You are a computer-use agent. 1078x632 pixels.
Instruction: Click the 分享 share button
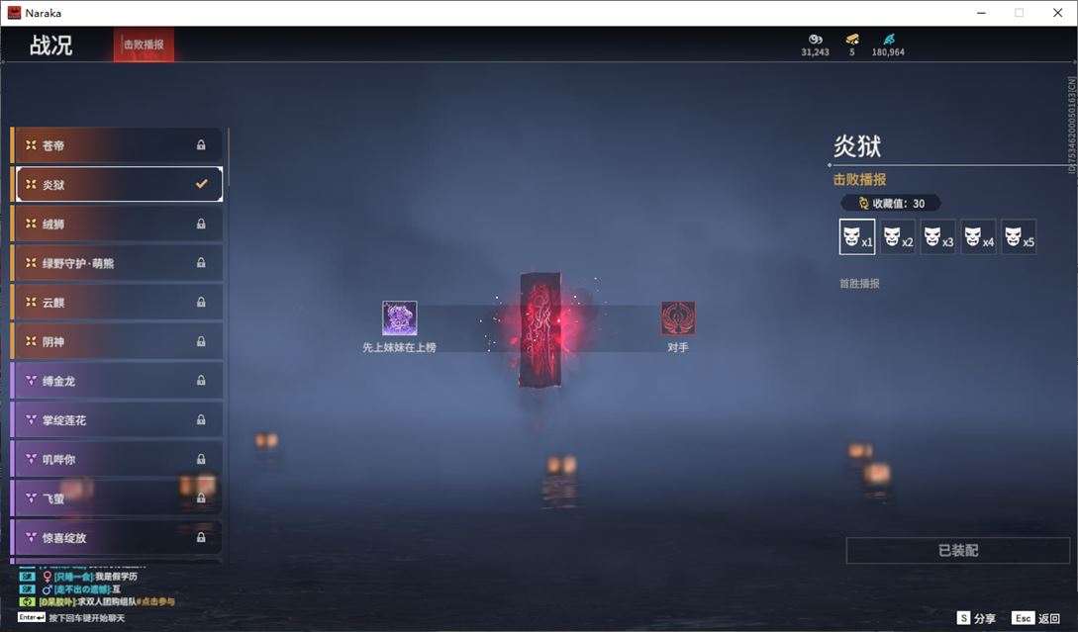point(976,618)
